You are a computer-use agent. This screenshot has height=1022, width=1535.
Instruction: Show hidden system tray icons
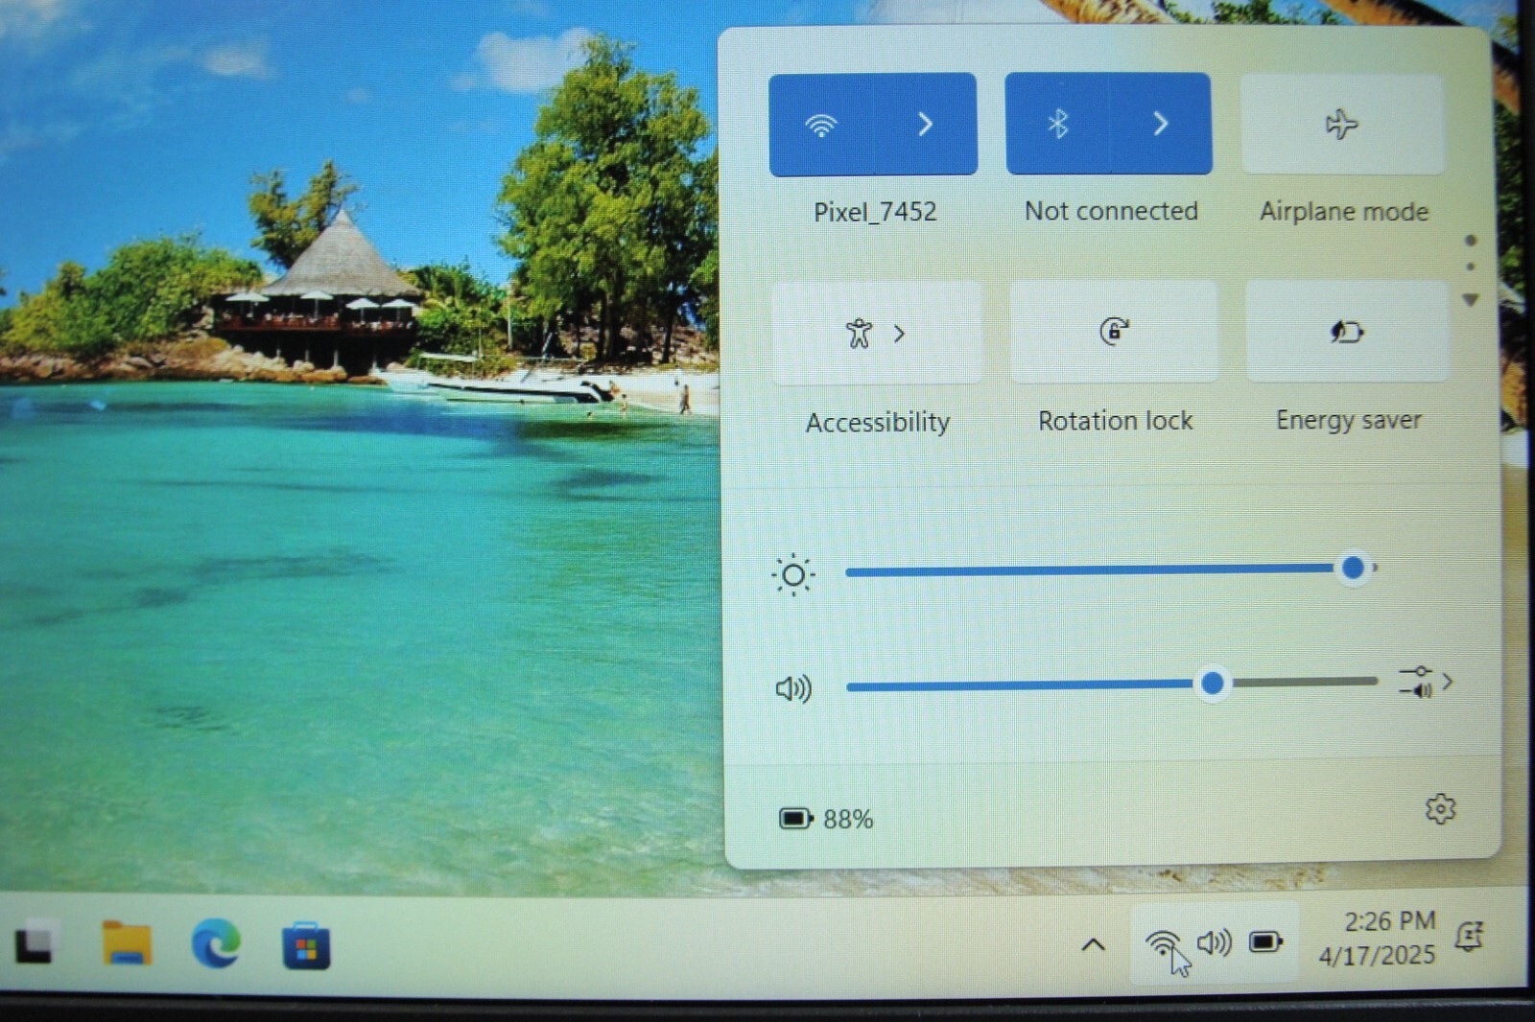(1093, 945)
